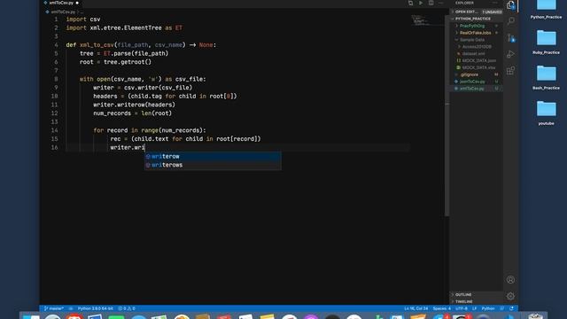Open the Source Control view
This screenshot has width=567, height=319.
pyautogui.click(x=510, y=37)
